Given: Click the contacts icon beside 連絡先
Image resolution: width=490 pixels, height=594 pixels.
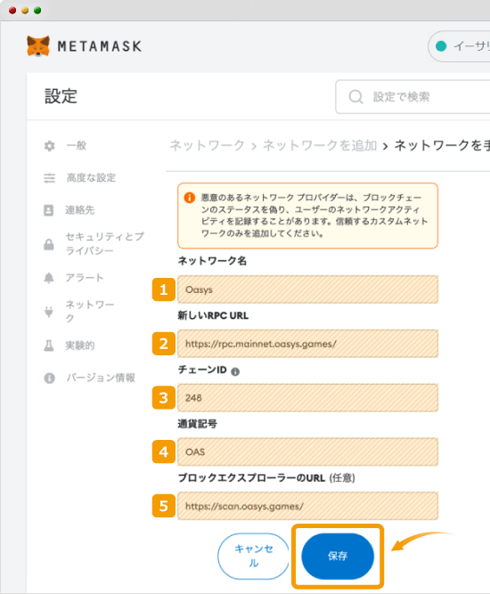Looking at the screenshot, I should click(x=49, y=210).
